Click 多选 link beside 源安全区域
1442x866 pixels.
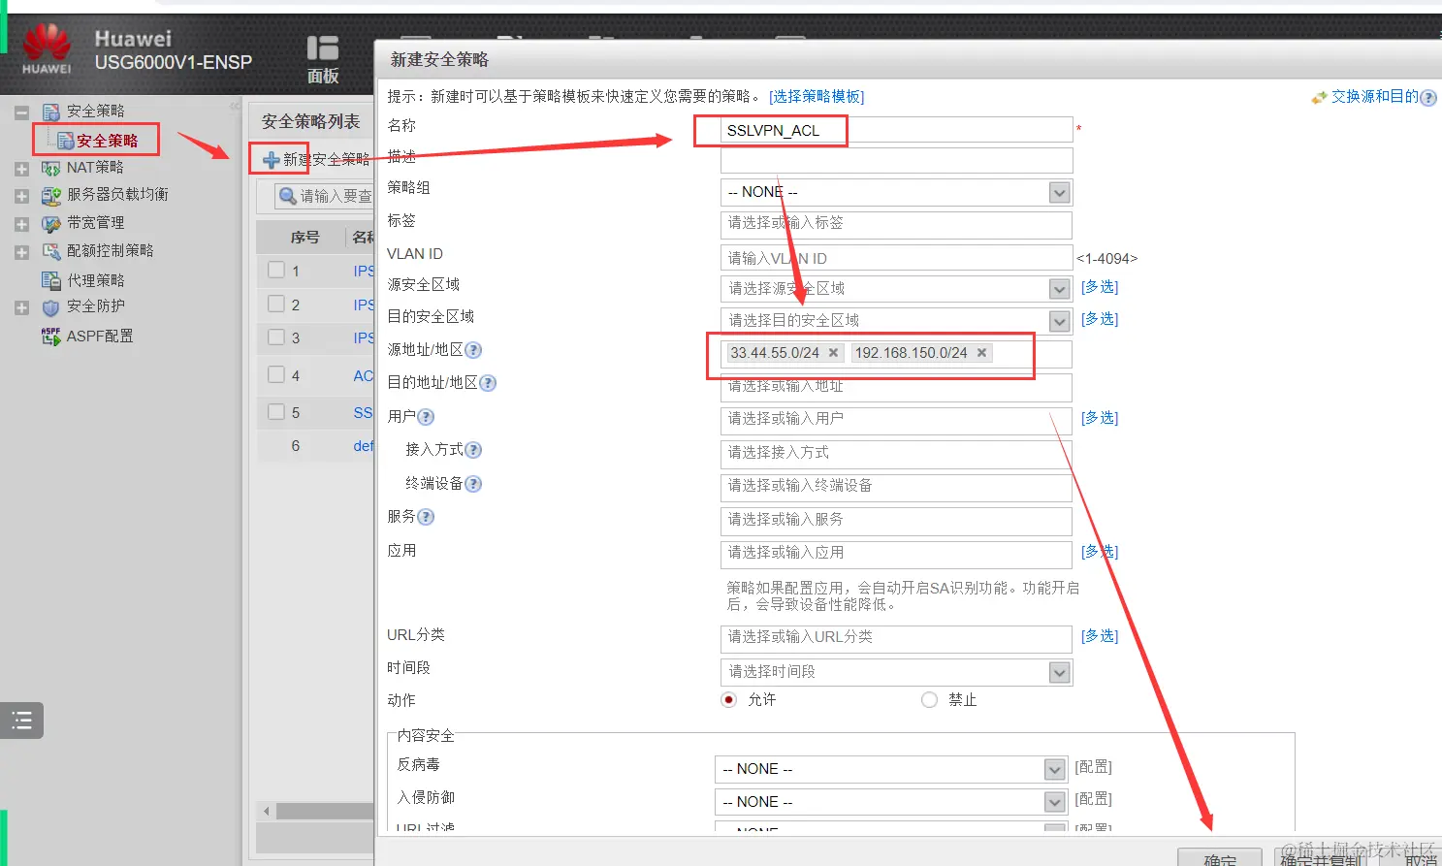(1100, 287)
